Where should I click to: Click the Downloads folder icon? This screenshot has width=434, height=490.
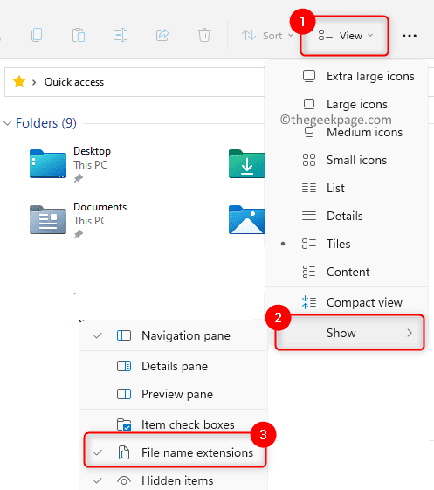[x=246, y=163]
